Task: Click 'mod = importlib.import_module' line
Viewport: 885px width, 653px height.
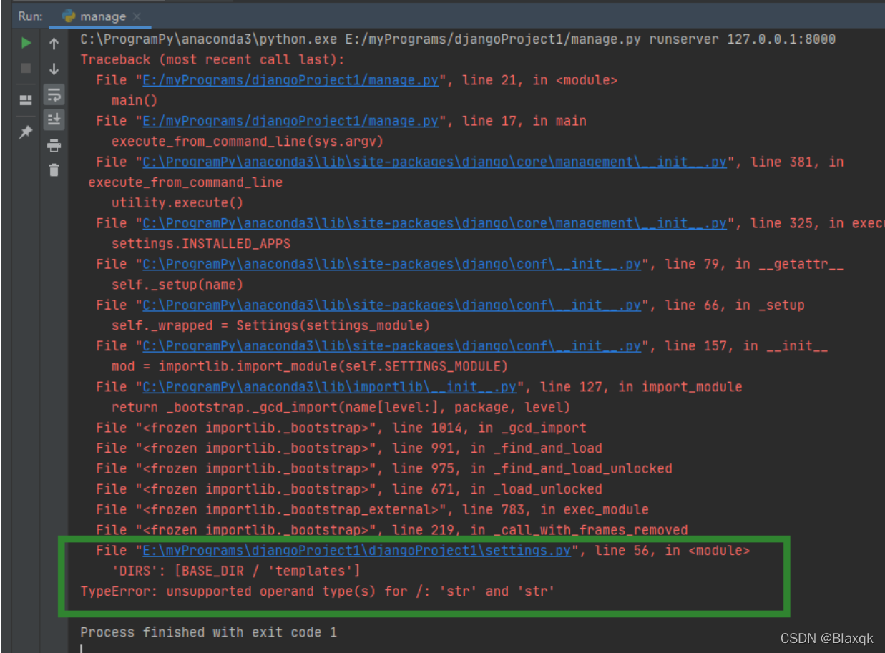Action: coord(310,366)
